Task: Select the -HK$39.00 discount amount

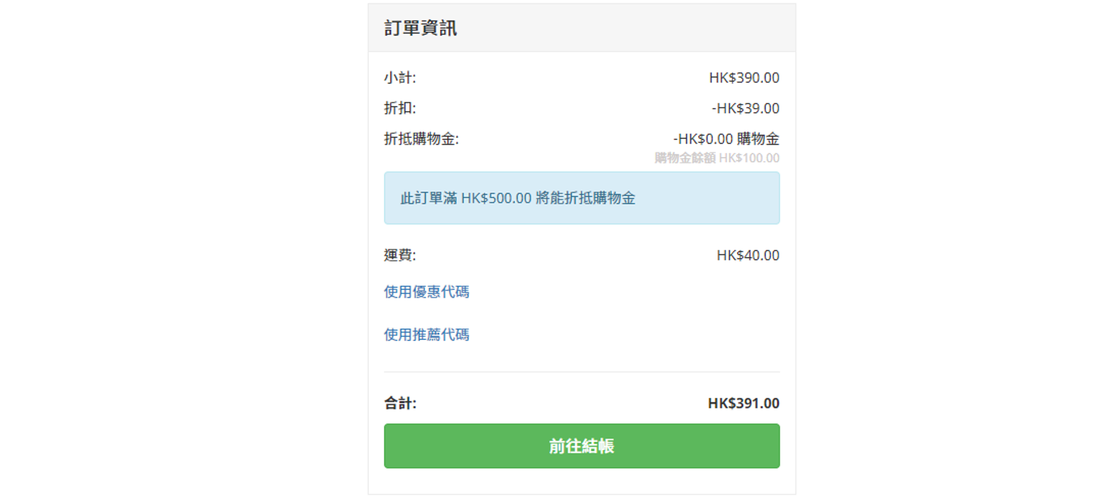Action: [746, 108]
